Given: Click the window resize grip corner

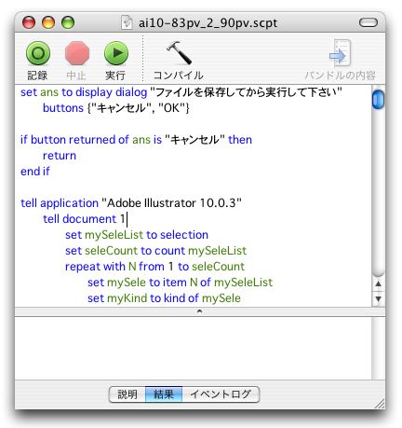Looking at the screenshot, I should (380, 404).
